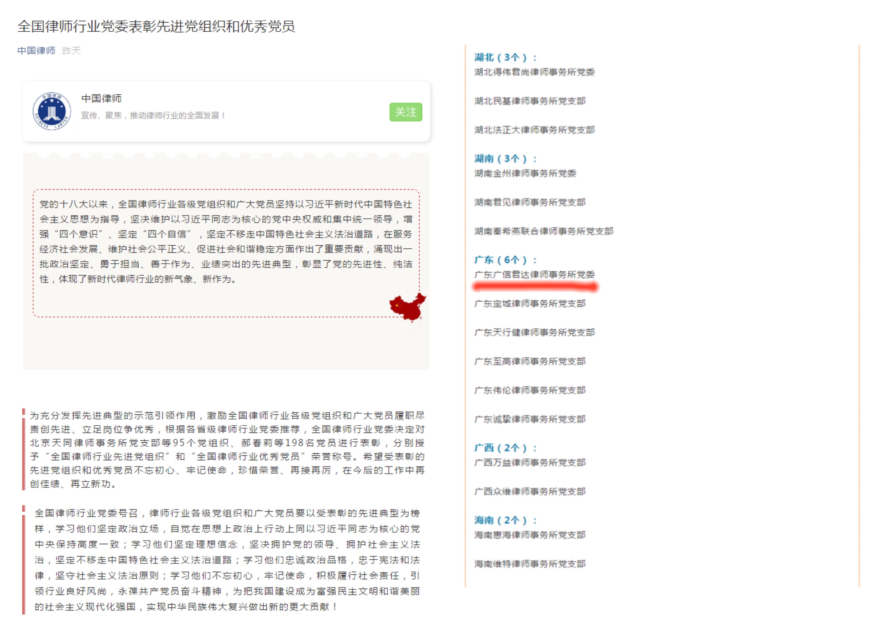Click the 中国律师 round logo avatar

coord(52,111)
